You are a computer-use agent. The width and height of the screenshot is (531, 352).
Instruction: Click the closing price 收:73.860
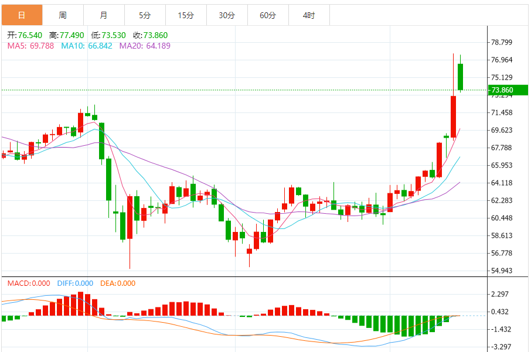150,35
